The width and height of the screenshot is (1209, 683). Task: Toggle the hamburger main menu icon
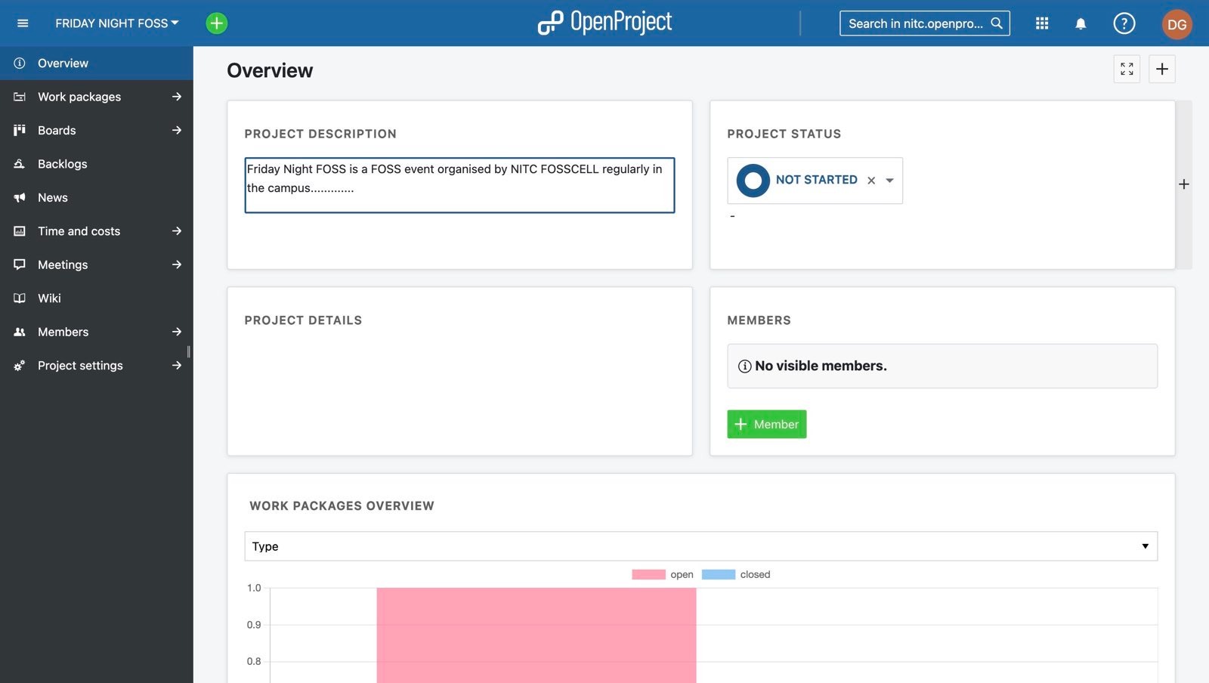23,23
